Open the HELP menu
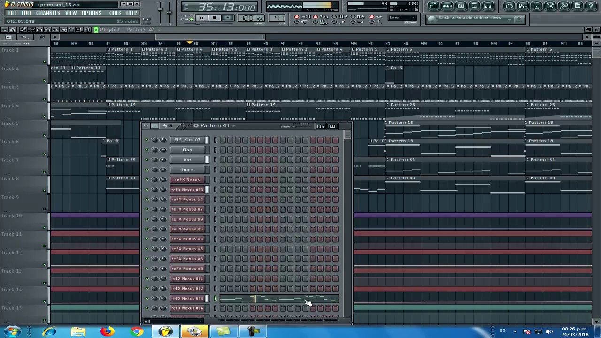The width and height of the screenshot is (601, 338). click(x=131, y=13)
